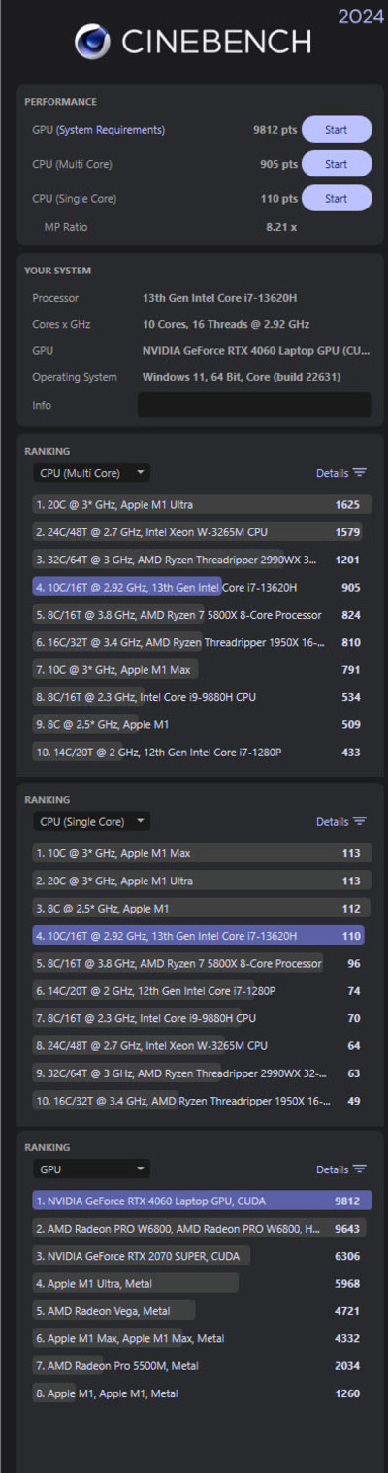Select the Apple M1 Ultra multi core entry scoring 1625

tap(199, 504)
